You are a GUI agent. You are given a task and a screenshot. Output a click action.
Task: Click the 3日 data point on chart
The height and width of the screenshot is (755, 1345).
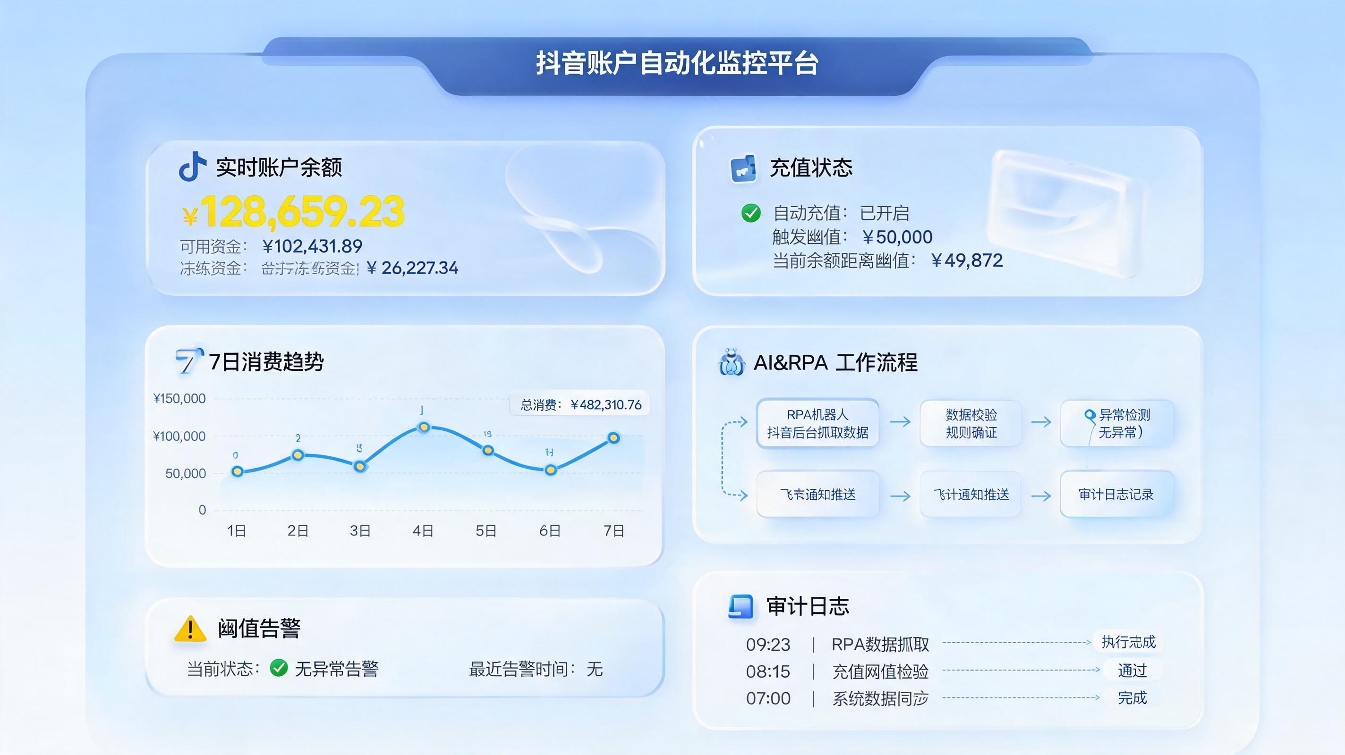click(360, 466)
